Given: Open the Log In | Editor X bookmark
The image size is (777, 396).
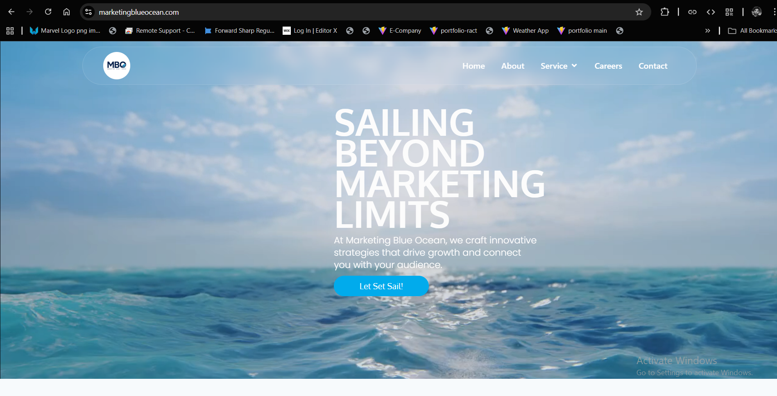Looking at the screenshot, I should [x=310, y=31].
